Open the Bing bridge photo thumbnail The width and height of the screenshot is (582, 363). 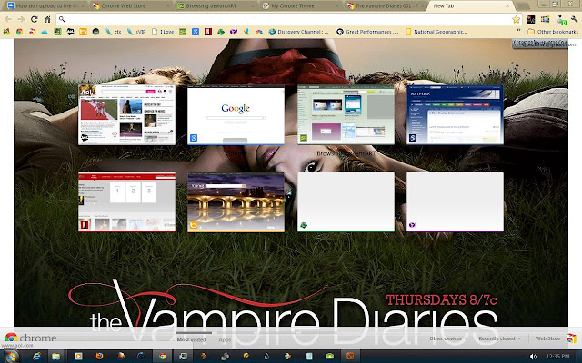pyautogui.click(x=236, y=201)
